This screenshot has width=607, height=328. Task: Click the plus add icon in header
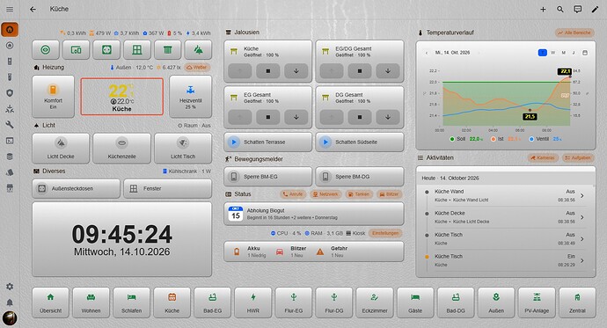click(543, 10)
